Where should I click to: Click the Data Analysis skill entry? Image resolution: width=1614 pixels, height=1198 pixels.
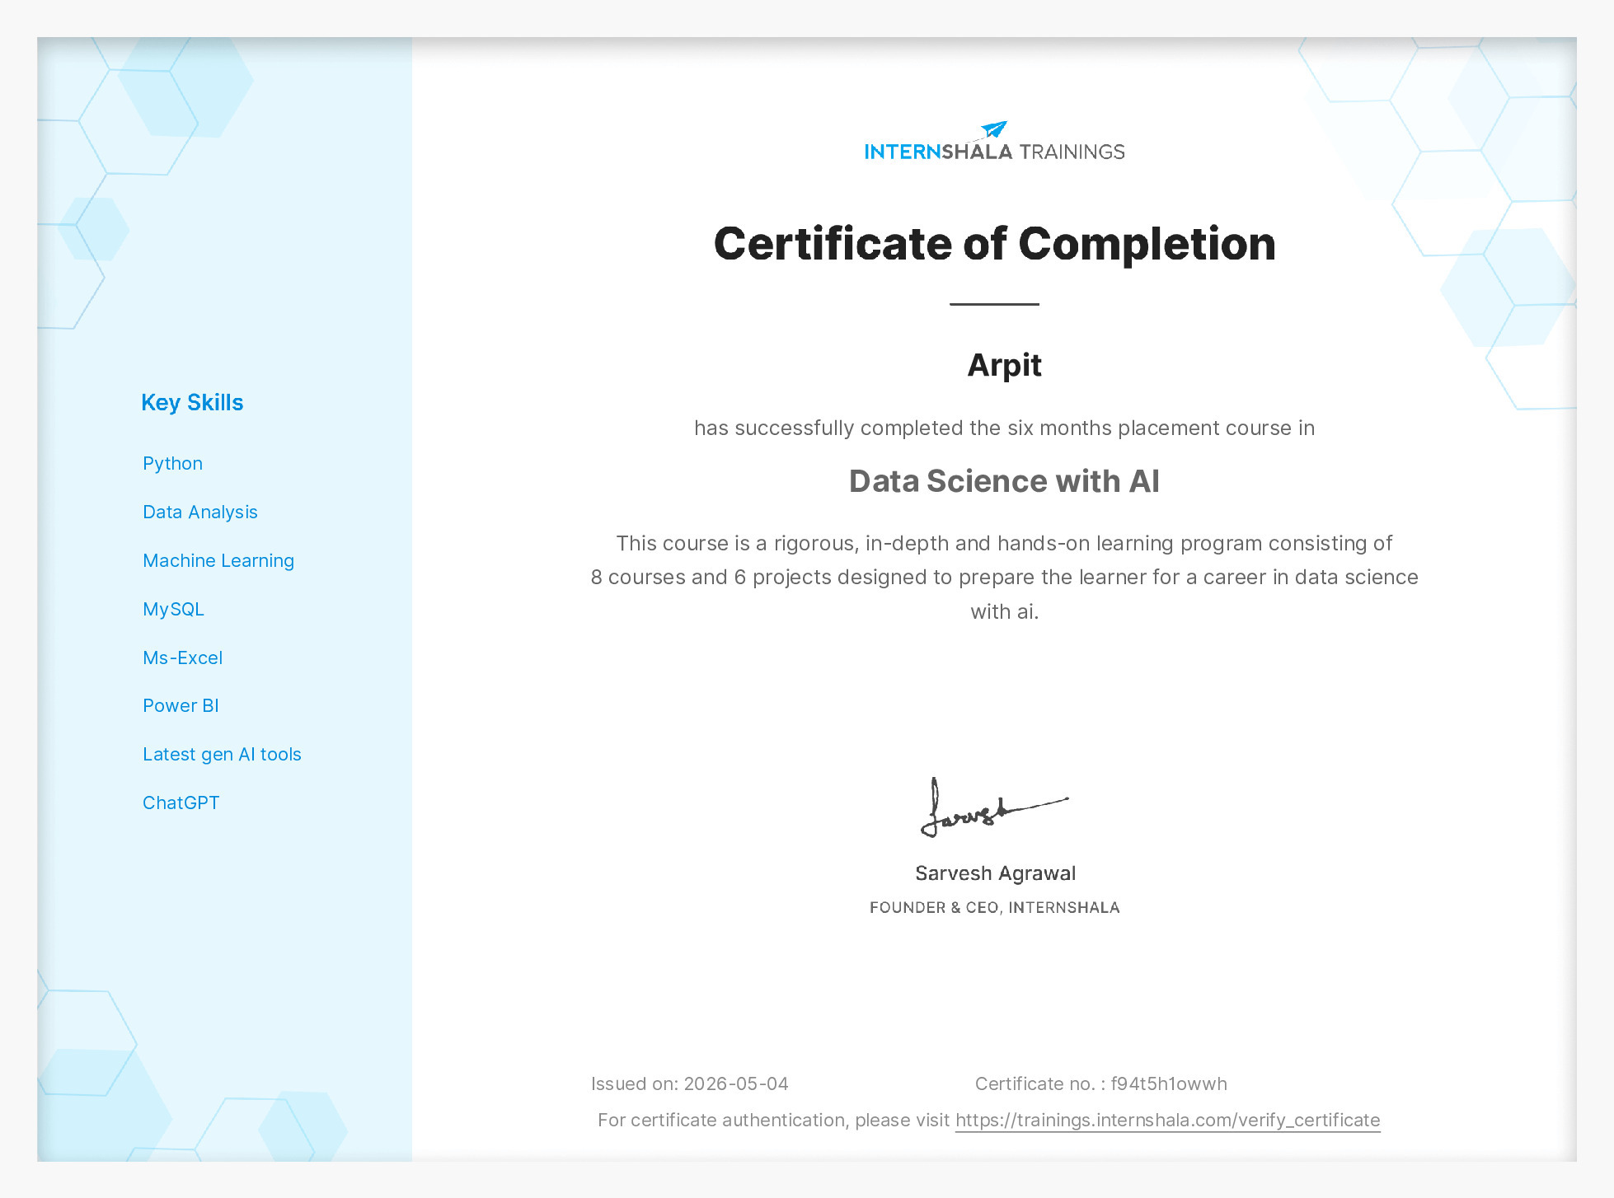pyautogui.click(x=200, y=512)
